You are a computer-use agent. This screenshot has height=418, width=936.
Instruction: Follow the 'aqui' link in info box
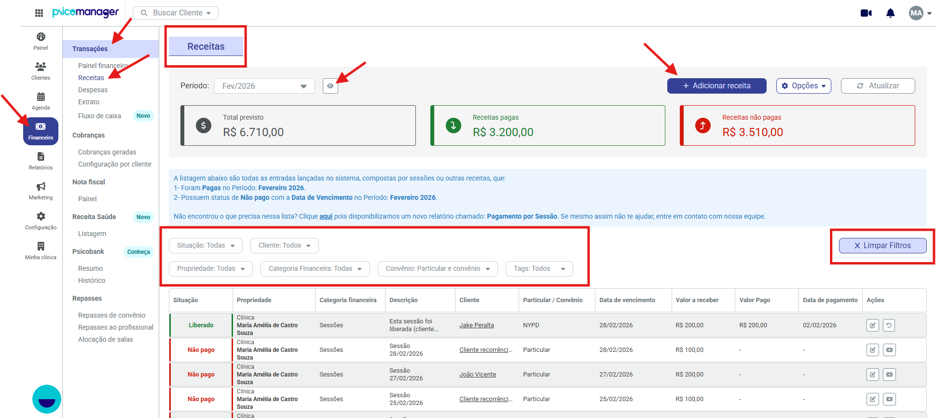point(326,216)
